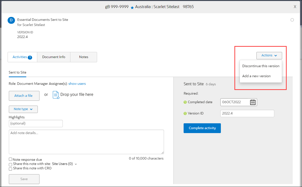Open the Note type dropdown
The height and width of the screenshot is (187, 302).
23,109
